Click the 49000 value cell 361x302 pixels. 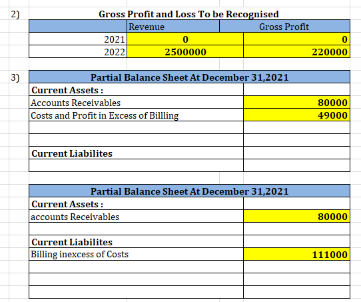(x=296, y=115)
